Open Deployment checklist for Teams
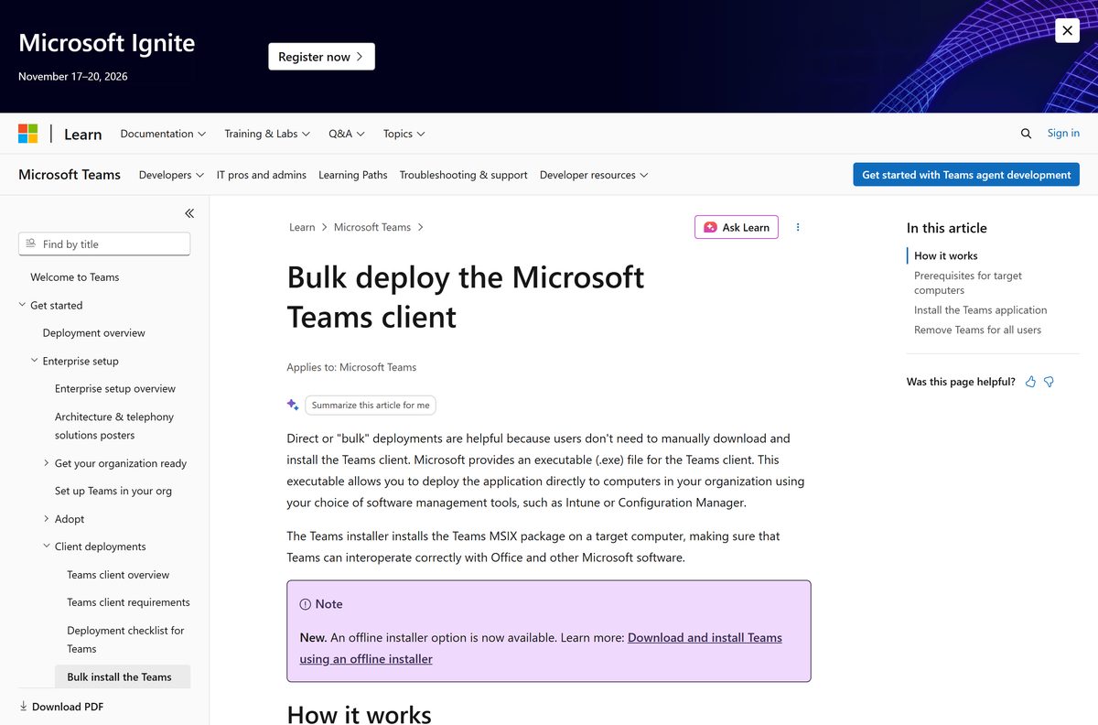 pos(125,640)
